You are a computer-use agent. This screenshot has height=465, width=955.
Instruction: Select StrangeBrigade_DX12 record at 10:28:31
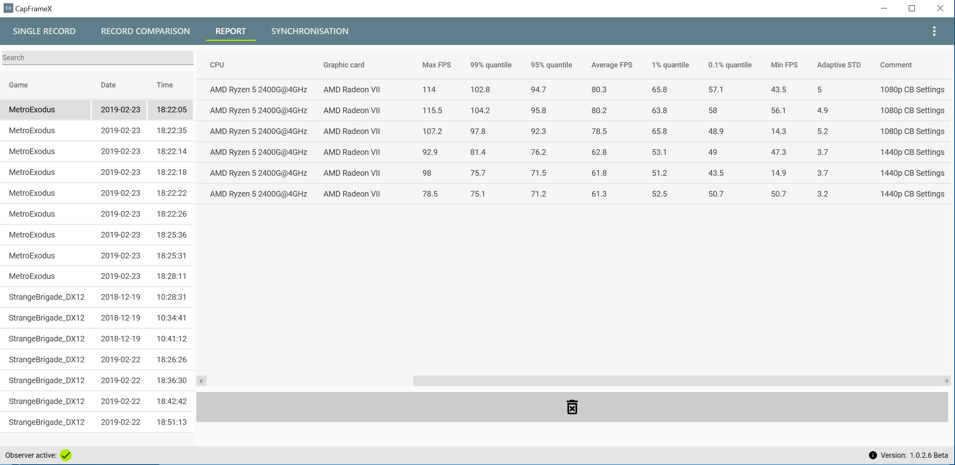click(x=96, y=297)
